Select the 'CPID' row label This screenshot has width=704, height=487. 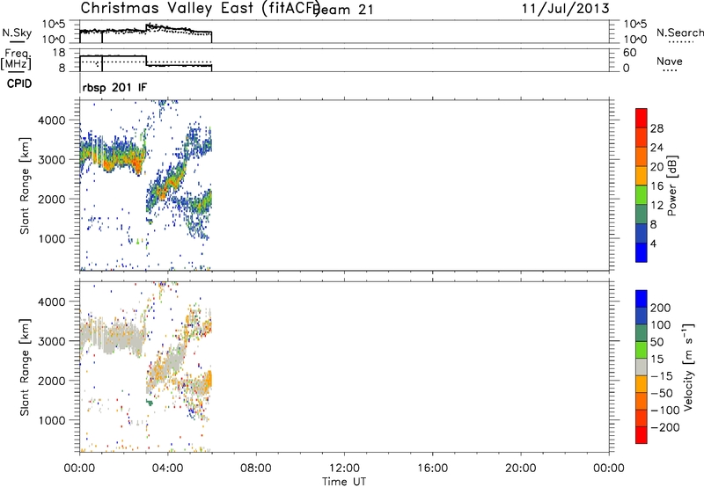pos(19,84)
